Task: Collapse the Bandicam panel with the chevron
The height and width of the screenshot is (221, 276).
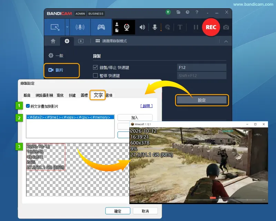Action: (226, 41)
